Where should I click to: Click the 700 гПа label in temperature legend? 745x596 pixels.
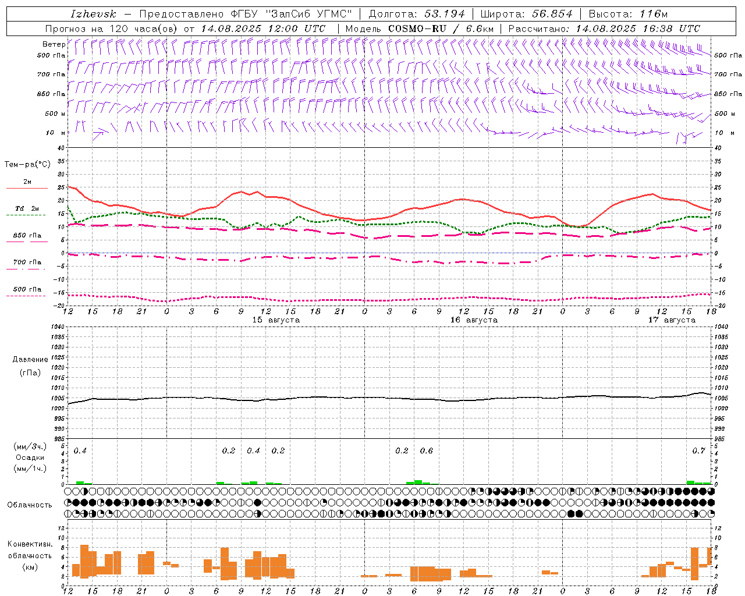coord(27,262)
